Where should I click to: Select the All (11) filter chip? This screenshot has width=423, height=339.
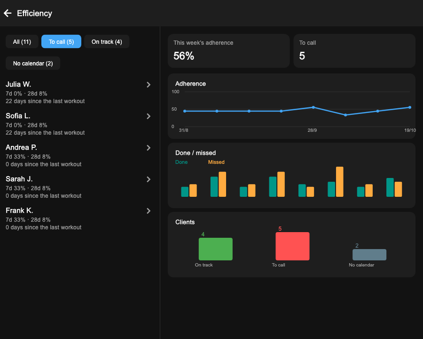(x=22, y=41)
